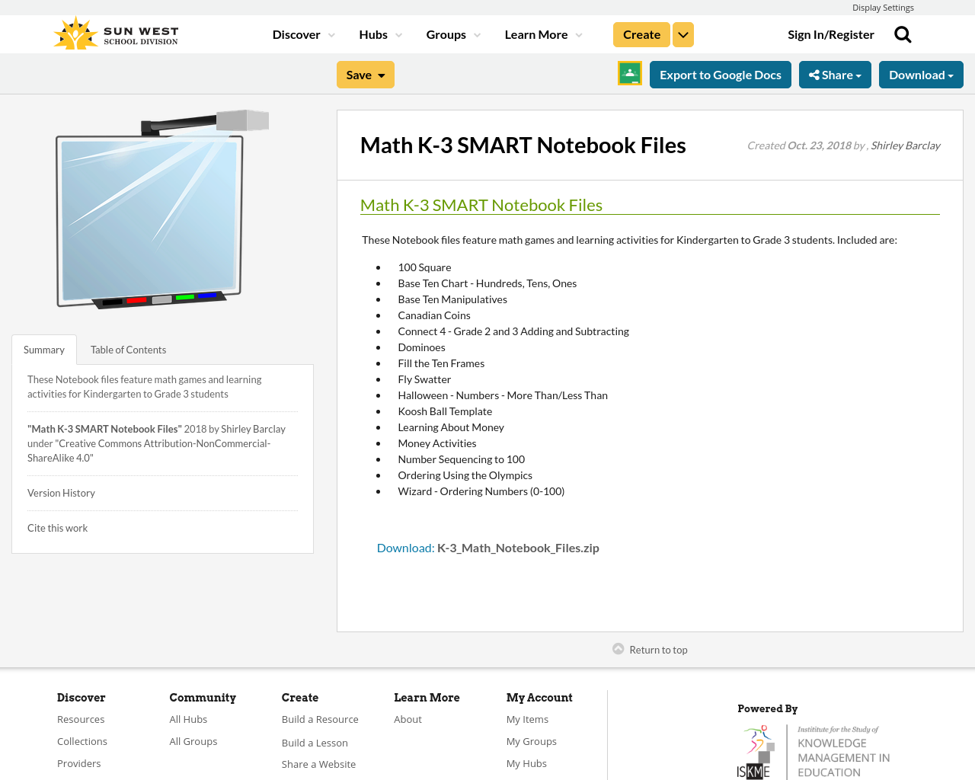Download the K-3_Math_Notebook_Files.zip file
Viewport: 975px width, 780px height.
pos(404,547)
